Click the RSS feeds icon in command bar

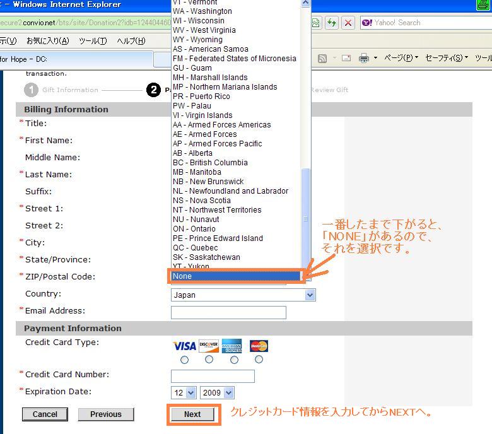(322, 59)
